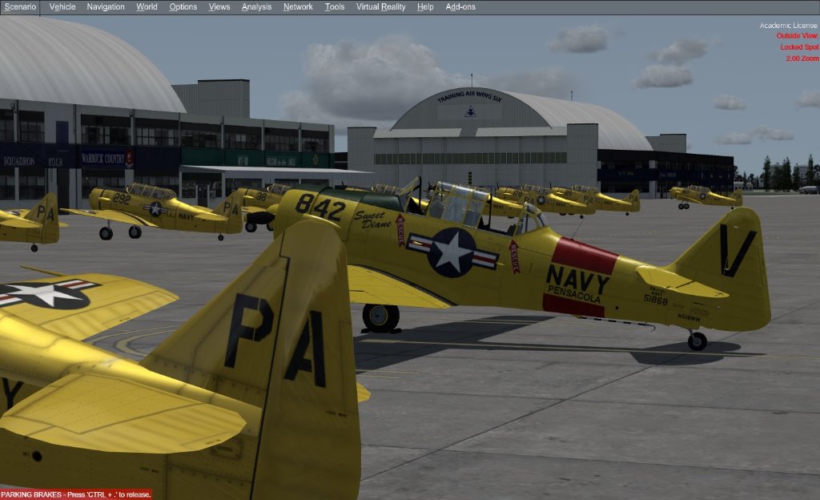Open the Vehicle menu
The image size is (820, 500).
pyautogui.click(x=62, y=6)
